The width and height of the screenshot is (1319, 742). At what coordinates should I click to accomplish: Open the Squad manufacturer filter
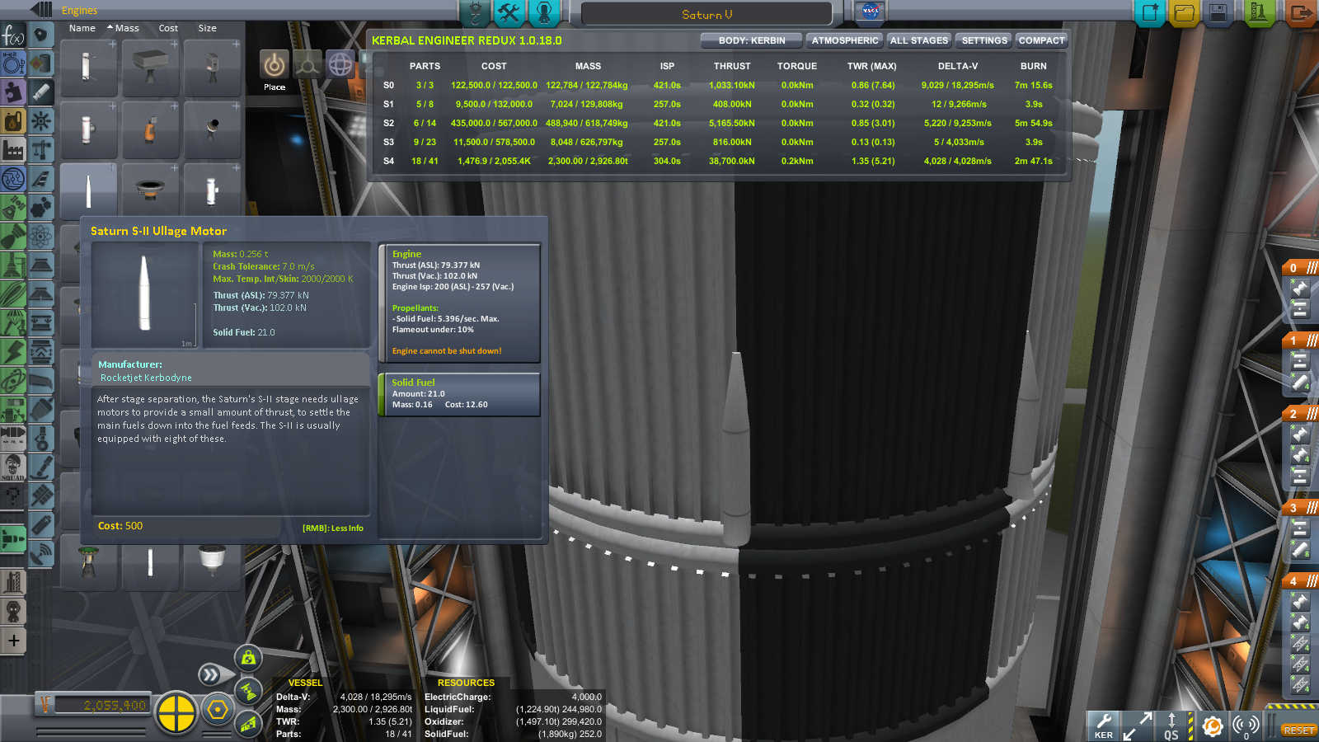13,467
